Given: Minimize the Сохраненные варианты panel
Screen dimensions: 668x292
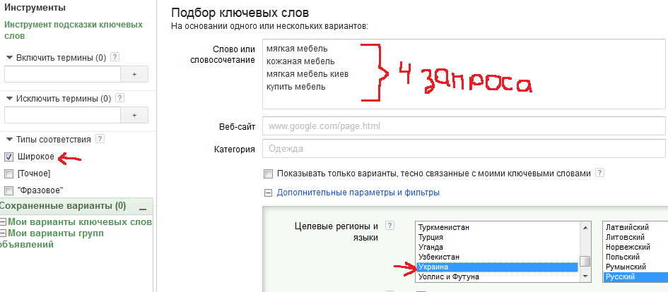Looking at the screenshot, I should pyautogui.click(x=142, y=207).
